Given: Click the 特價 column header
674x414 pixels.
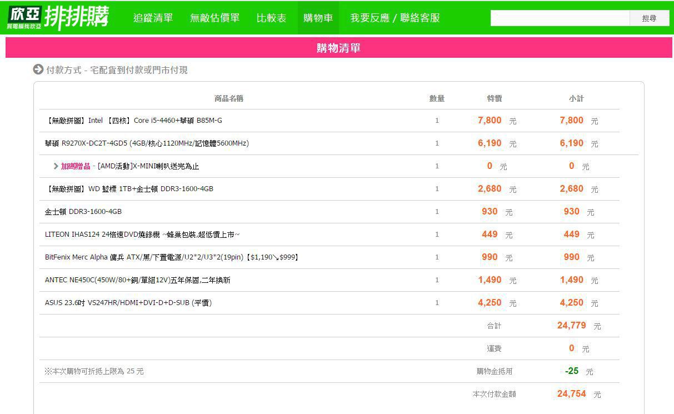Looking at the screenshot, I should pyautogui.click(x=495, y=98).
